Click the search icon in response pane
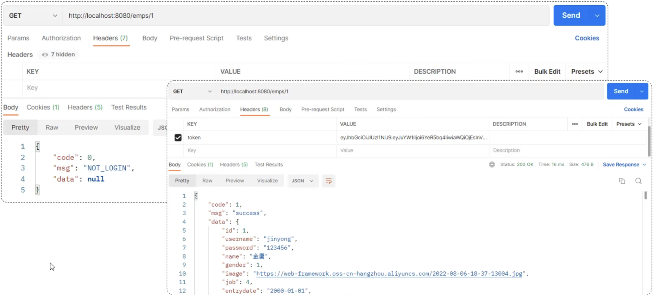 638,181
